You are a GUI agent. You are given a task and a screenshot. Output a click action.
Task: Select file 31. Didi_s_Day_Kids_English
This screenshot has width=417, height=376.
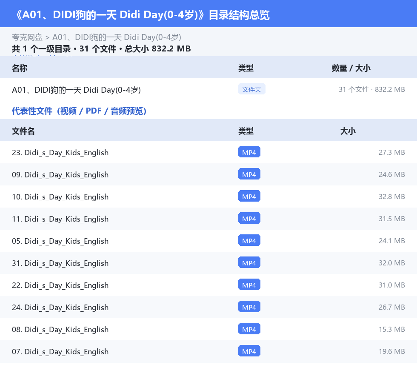60,263
